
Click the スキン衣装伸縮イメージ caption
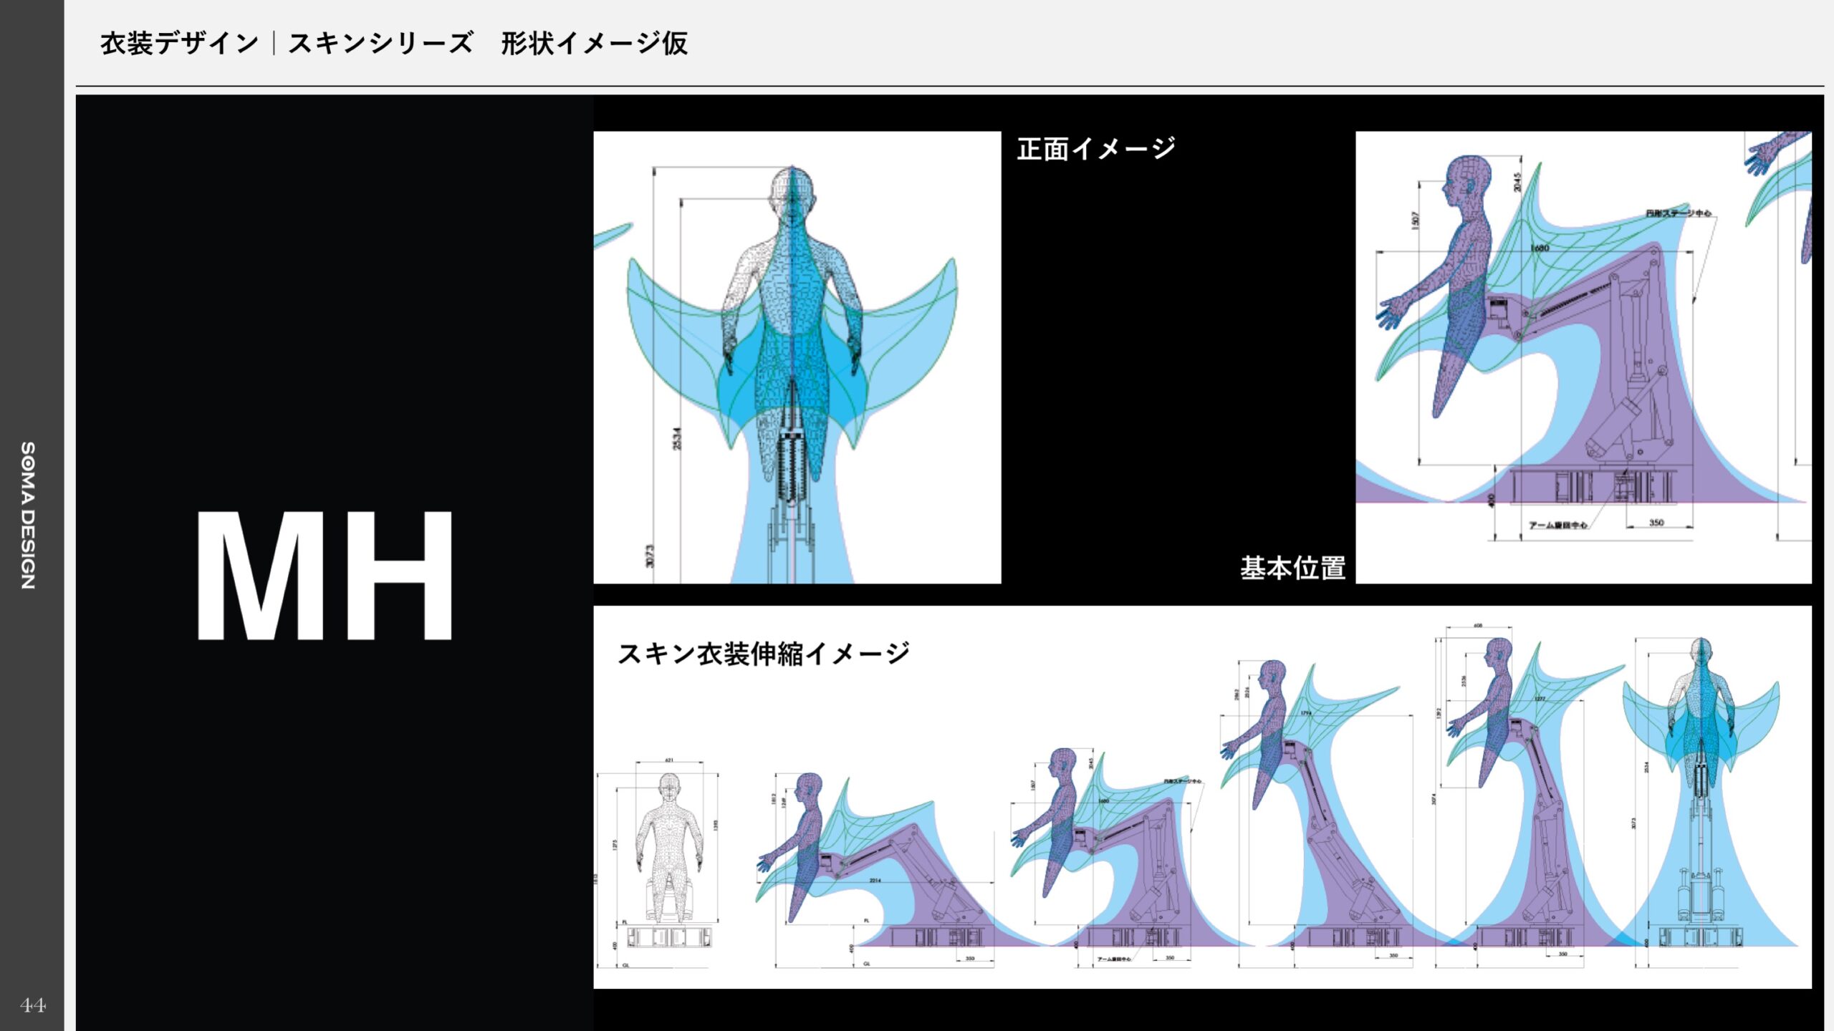tap(763, 654)
